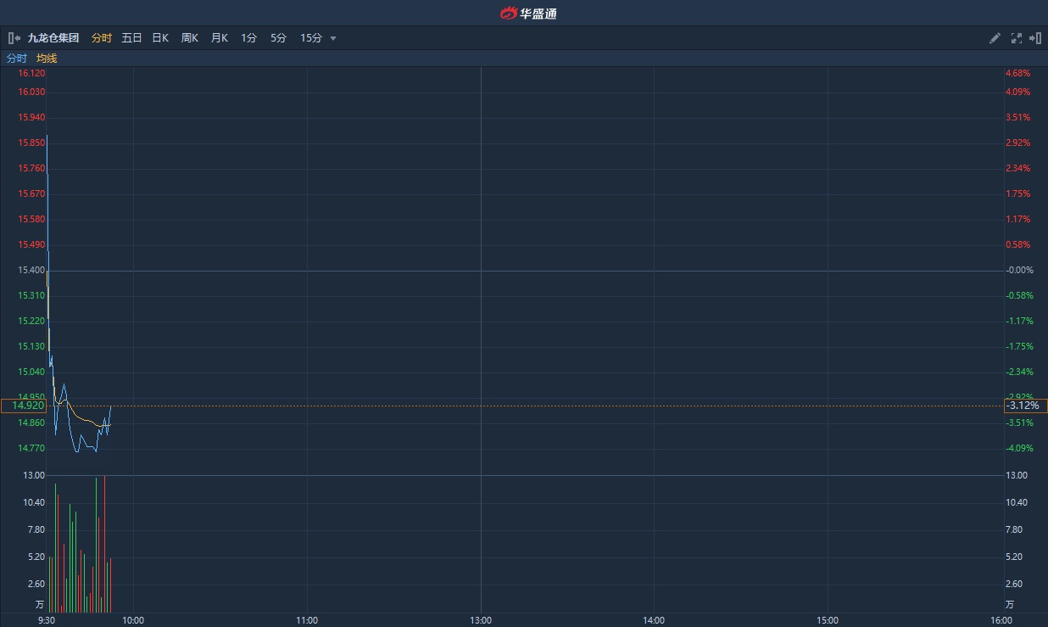
Task: Collapse left side panel arrow icon
Action: (14, 38)
